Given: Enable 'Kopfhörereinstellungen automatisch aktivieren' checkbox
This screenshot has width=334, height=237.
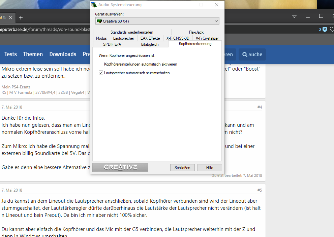Looking at the screenshot, I should click(x=101, y=64).
